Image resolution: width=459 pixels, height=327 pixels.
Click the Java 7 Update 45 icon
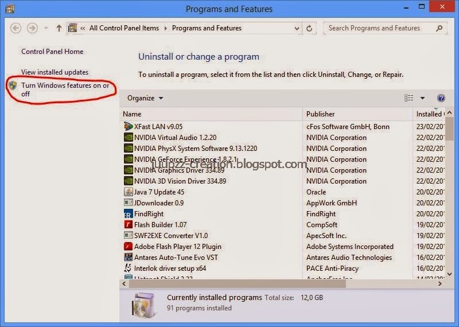[128, 192]
